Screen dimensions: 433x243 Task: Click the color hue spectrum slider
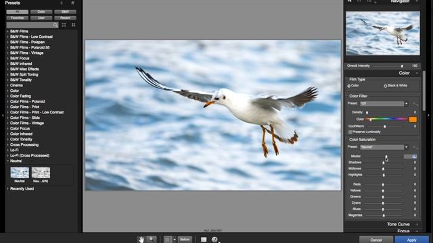click(386, 119)
